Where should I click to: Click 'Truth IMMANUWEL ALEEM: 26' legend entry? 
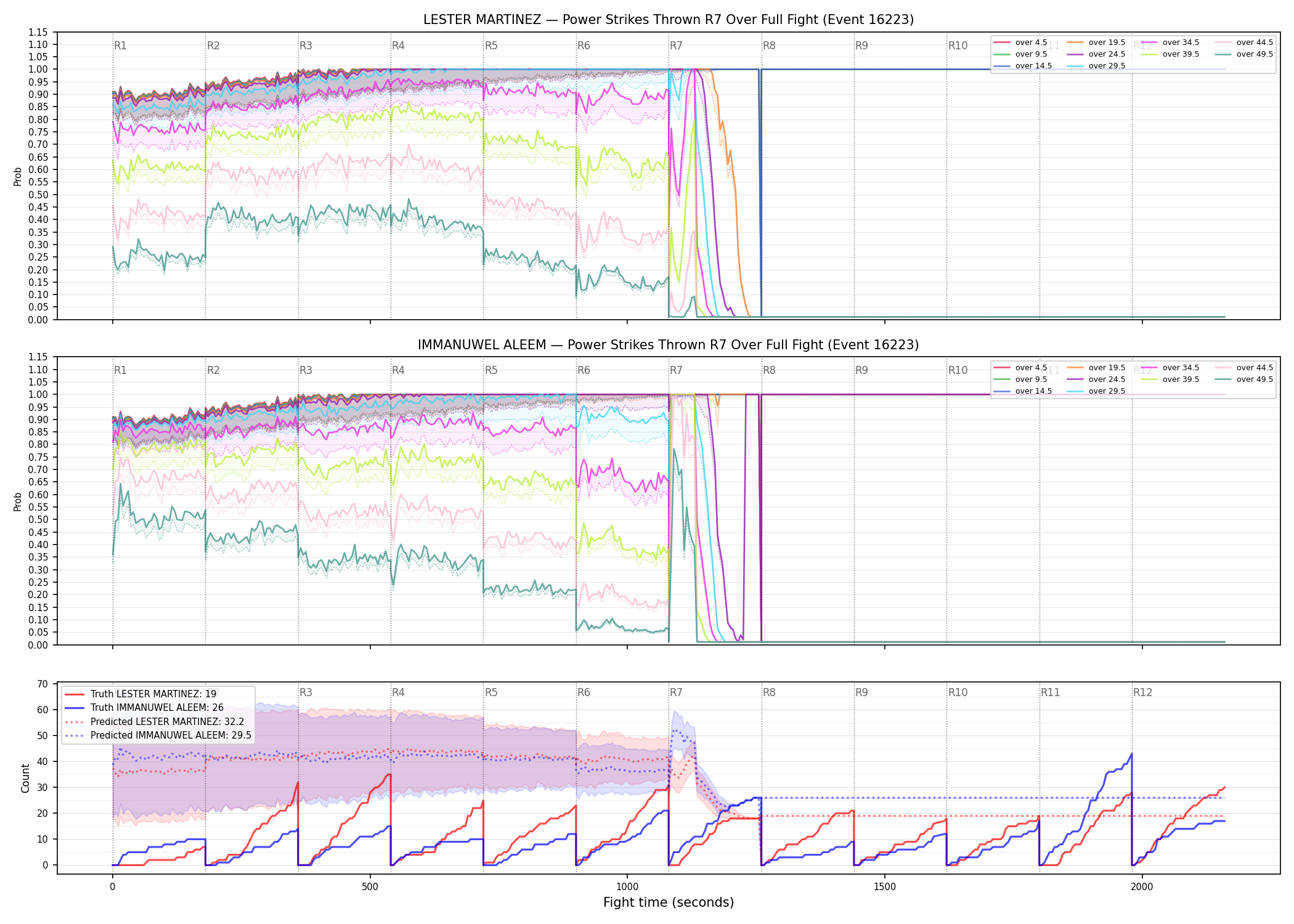point(144,708)
